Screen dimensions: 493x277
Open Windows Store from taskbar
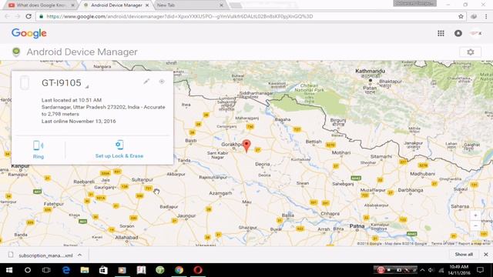pyautogui.click(x=103, y=270)
